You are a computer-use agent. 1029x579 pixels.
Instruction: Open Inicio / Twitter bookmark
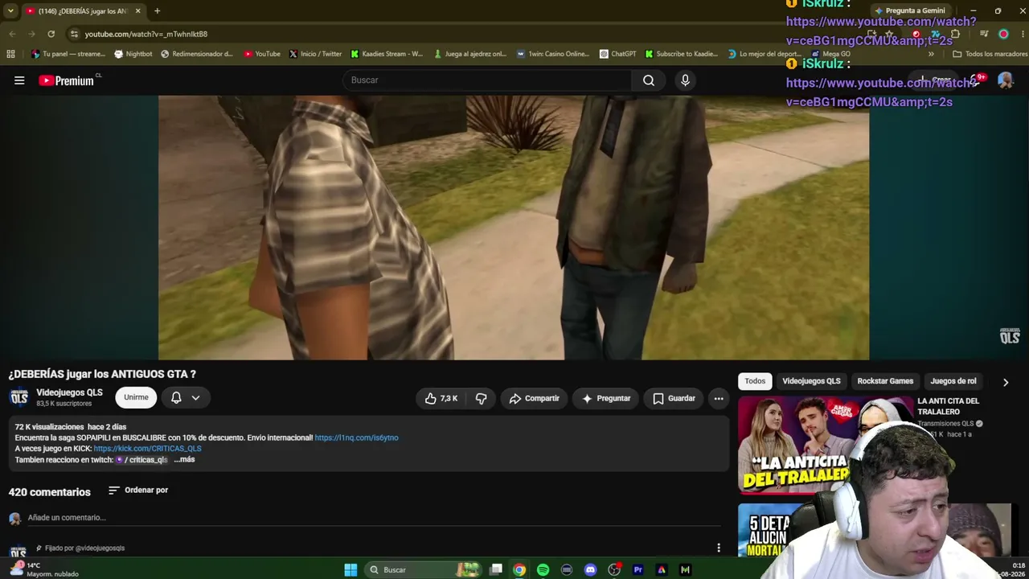(x=315, y=54)
